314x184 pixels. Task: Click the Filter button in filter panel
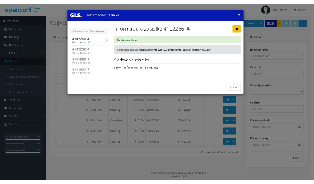point(297,158)
